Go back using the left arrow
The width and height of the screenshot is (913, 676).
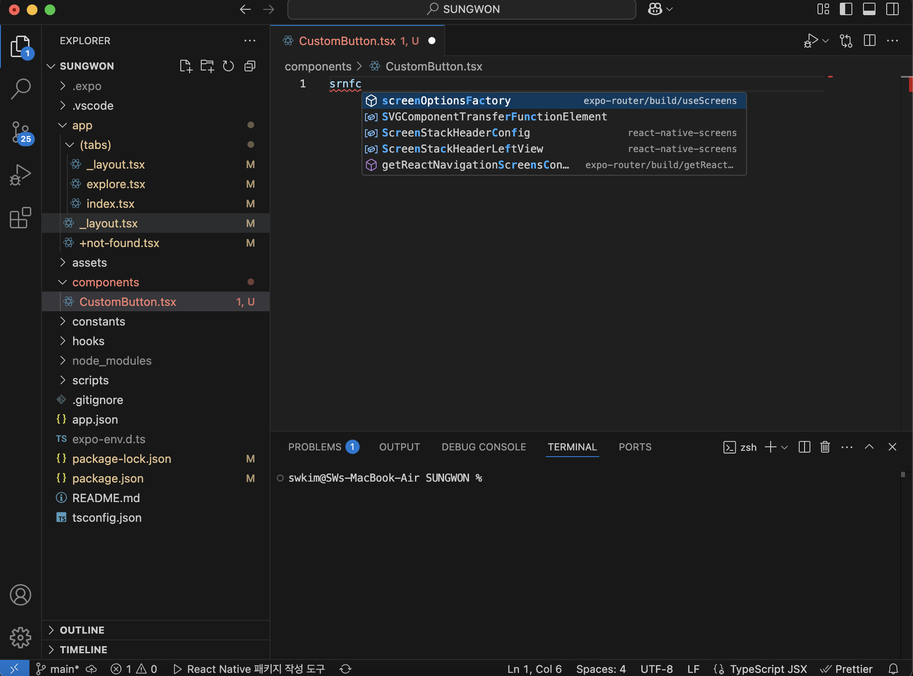pos(245,9)
